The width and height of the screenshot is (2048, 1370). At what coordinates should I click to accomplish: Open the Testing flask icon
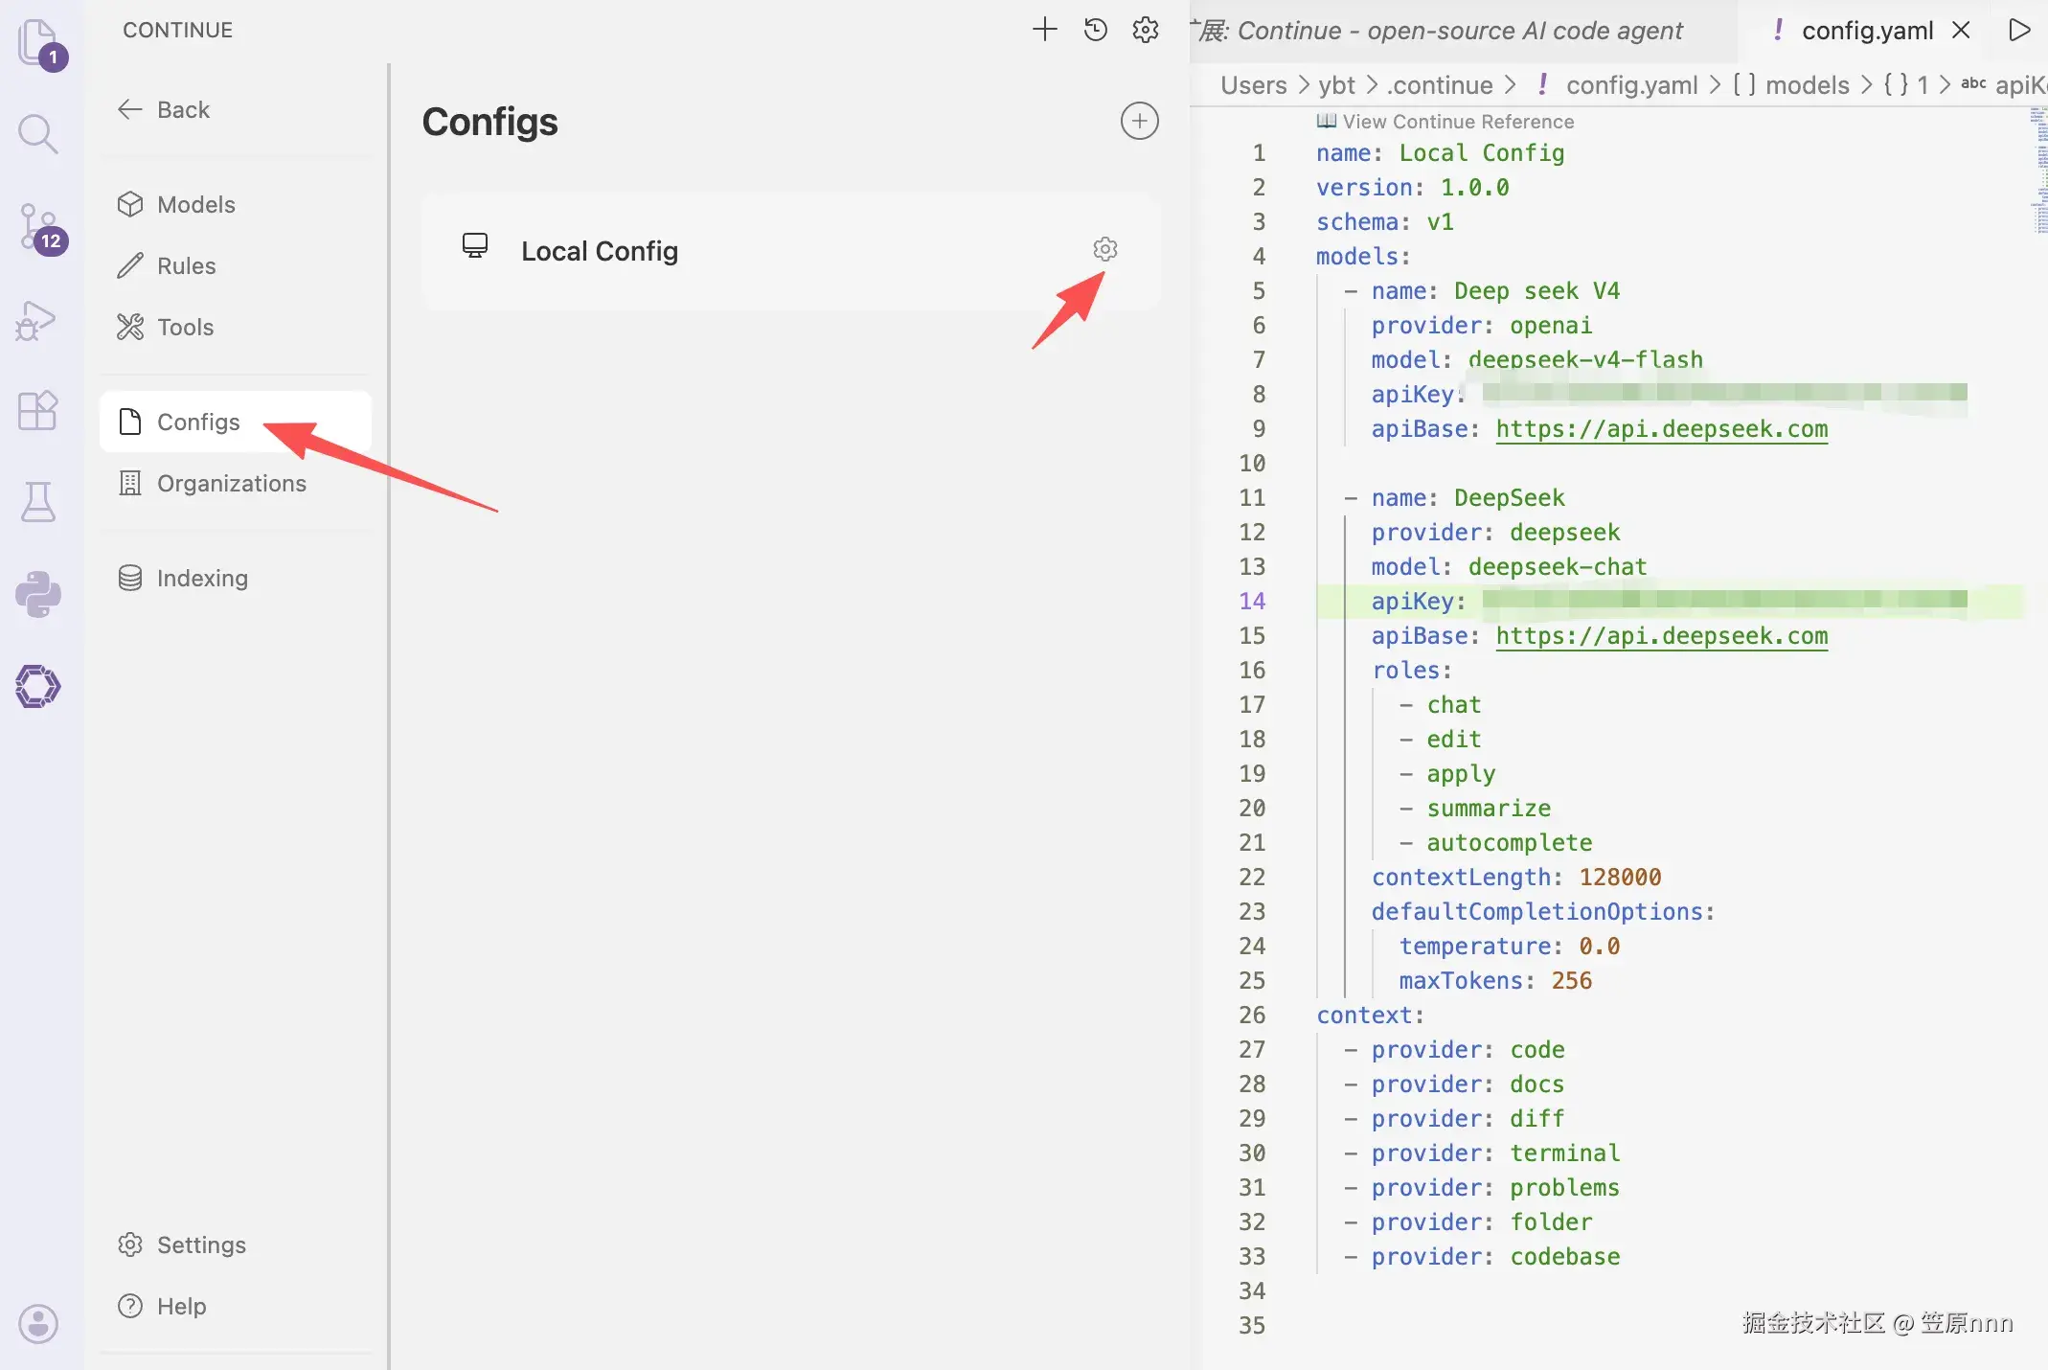click(37, 501)
